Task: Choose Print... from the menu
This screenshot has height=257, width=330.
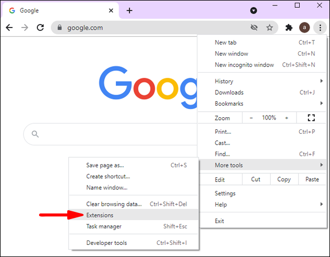Action: [x=262, y=132]
